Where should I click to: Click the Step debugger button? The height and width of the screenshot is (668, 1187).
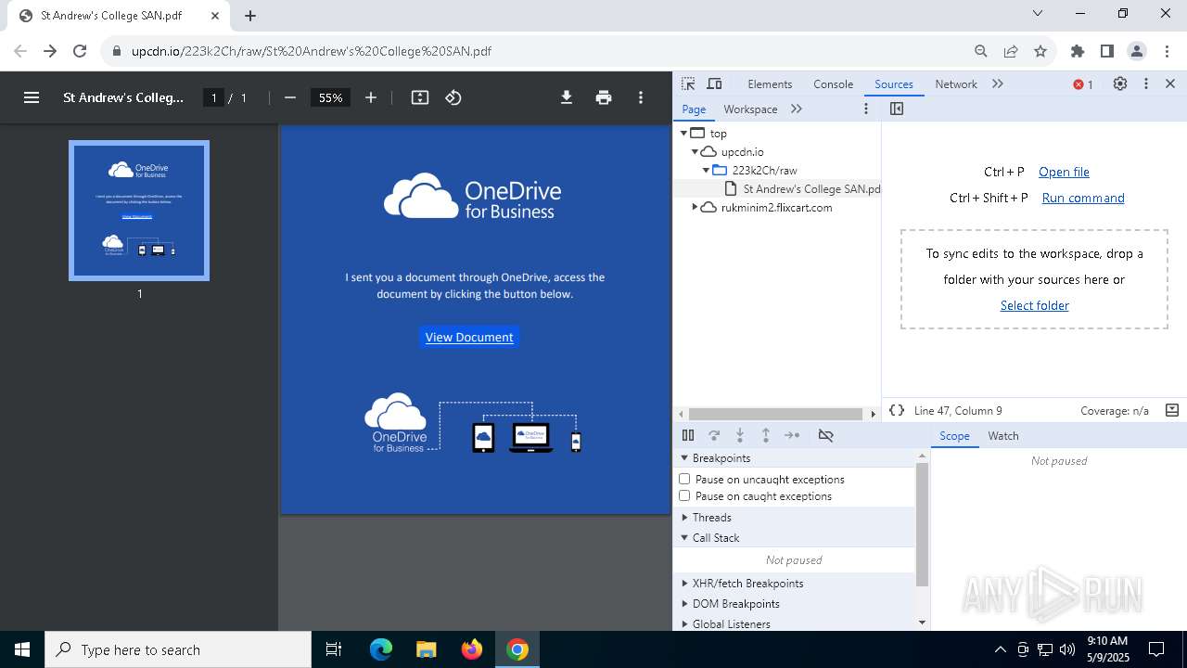pos(792,435)
